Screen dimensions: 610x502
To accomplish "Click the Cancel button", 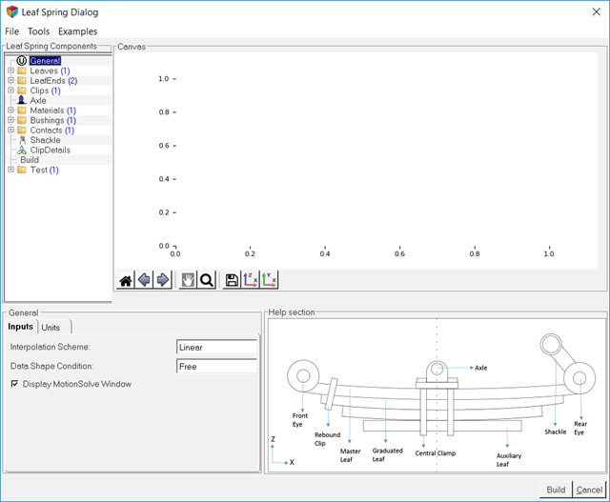I will tap(589, 490).
